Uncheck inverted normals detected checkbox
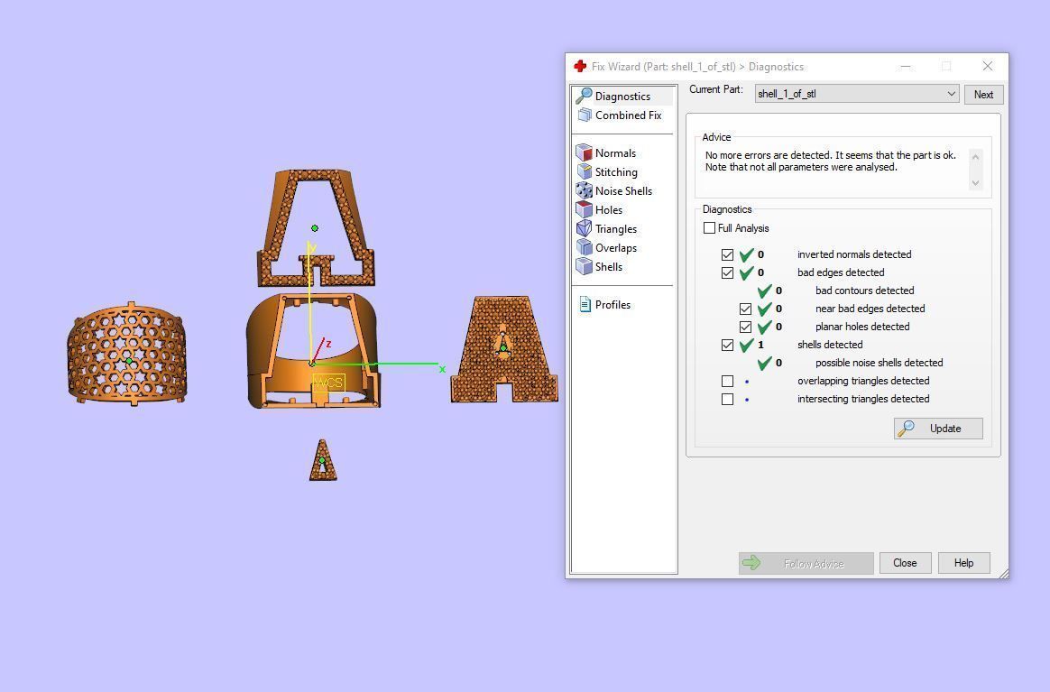The width and height of the screenshot is (1050, 692). (x=727, y=254)
